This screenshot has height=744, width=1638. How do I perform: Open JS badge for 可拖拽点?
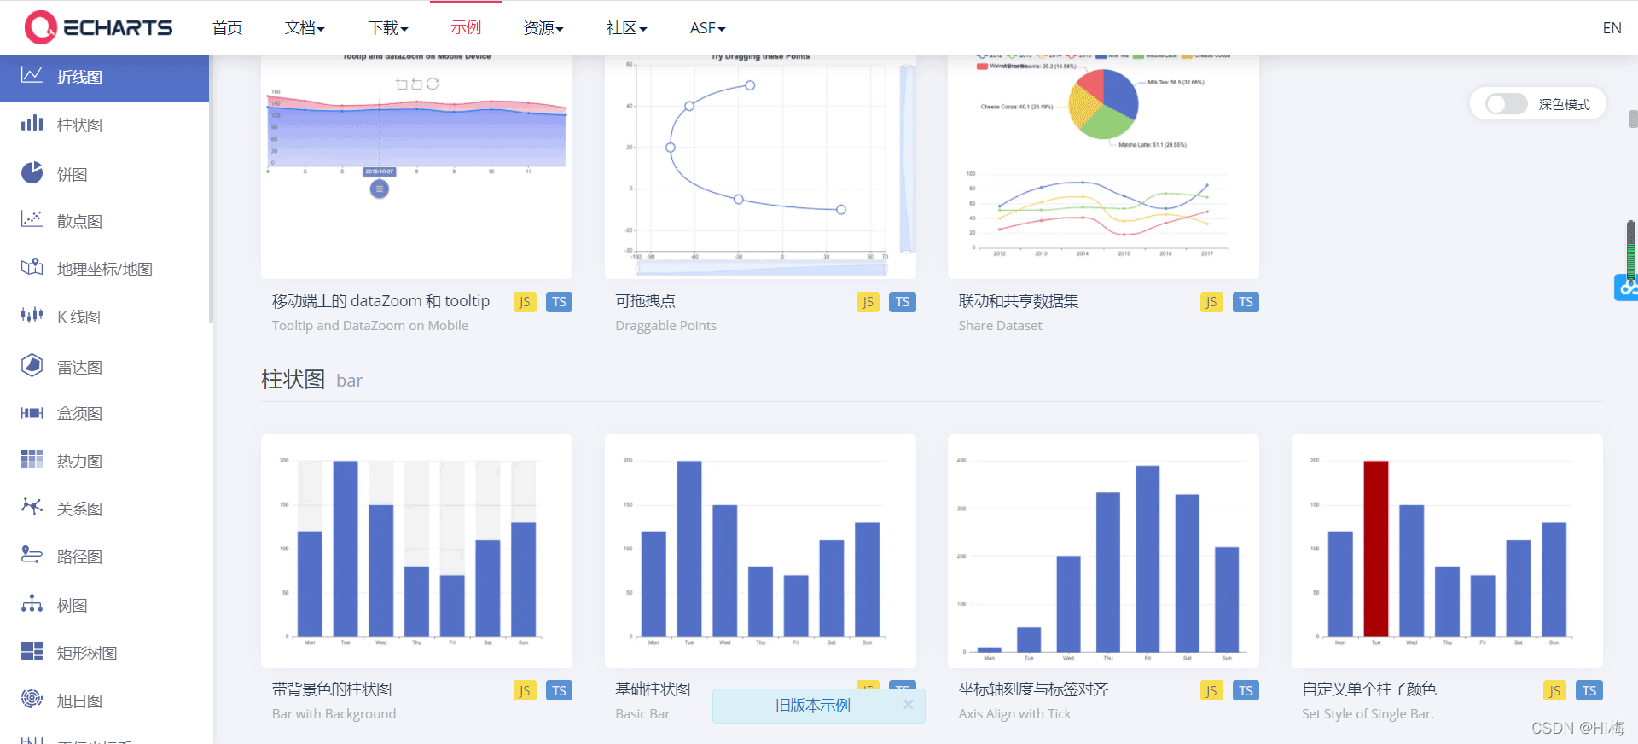pyautogui.click(x=868, y=302)
